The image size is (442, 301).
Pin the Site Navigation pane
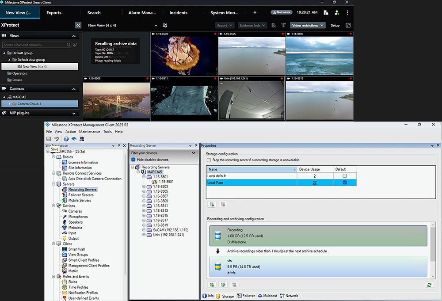pyautogui.click(x=119, y=146)
